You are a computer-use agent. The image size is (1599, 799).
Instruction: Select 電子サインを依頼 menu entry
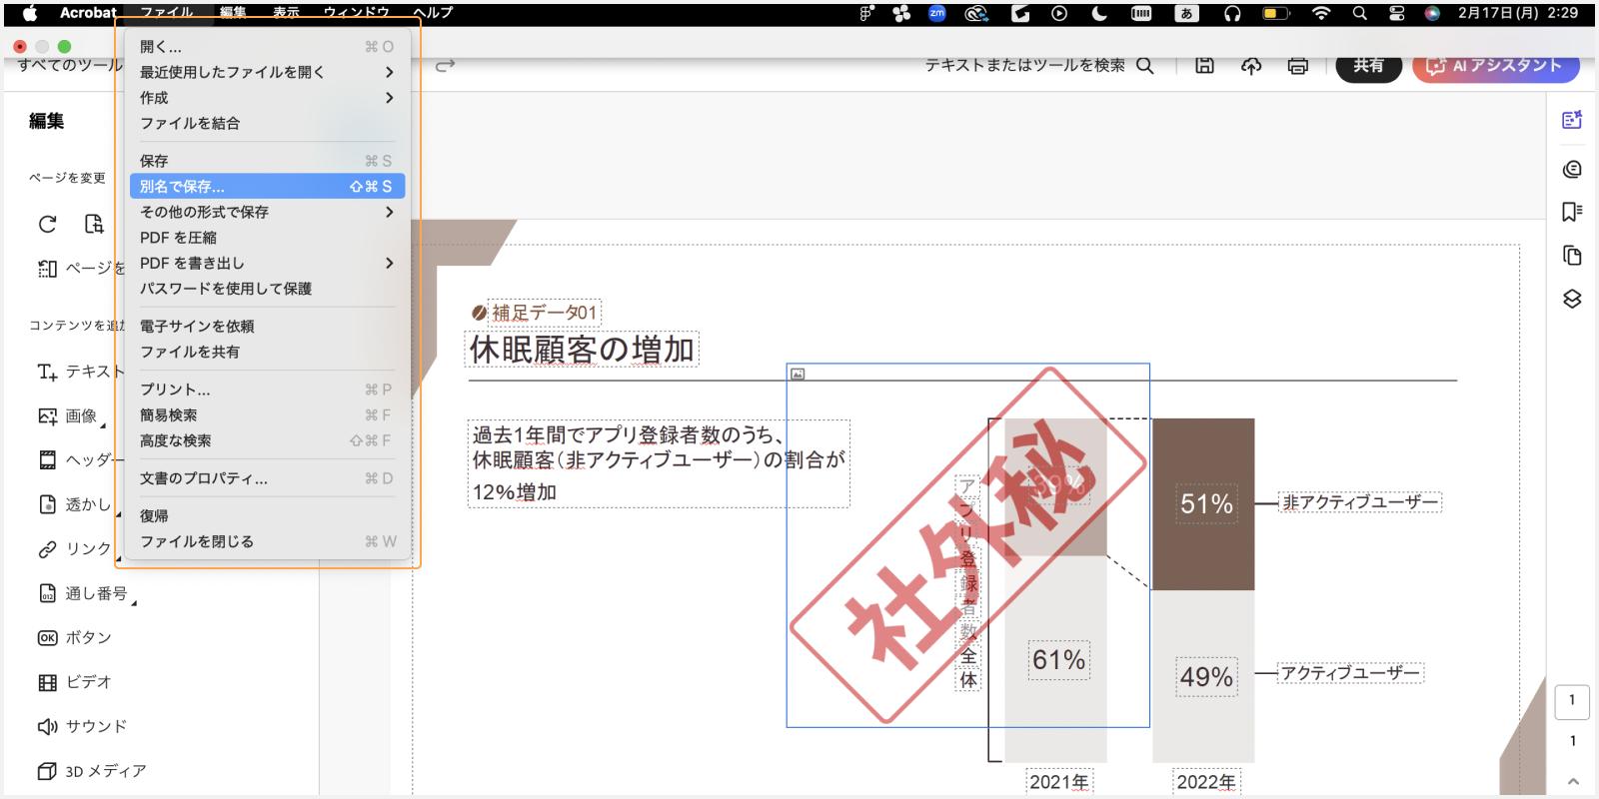(x=267, y=327)
